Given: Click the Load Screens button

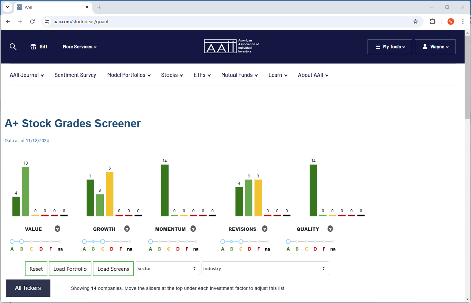Looking at the screenshot, I should 113,269.
